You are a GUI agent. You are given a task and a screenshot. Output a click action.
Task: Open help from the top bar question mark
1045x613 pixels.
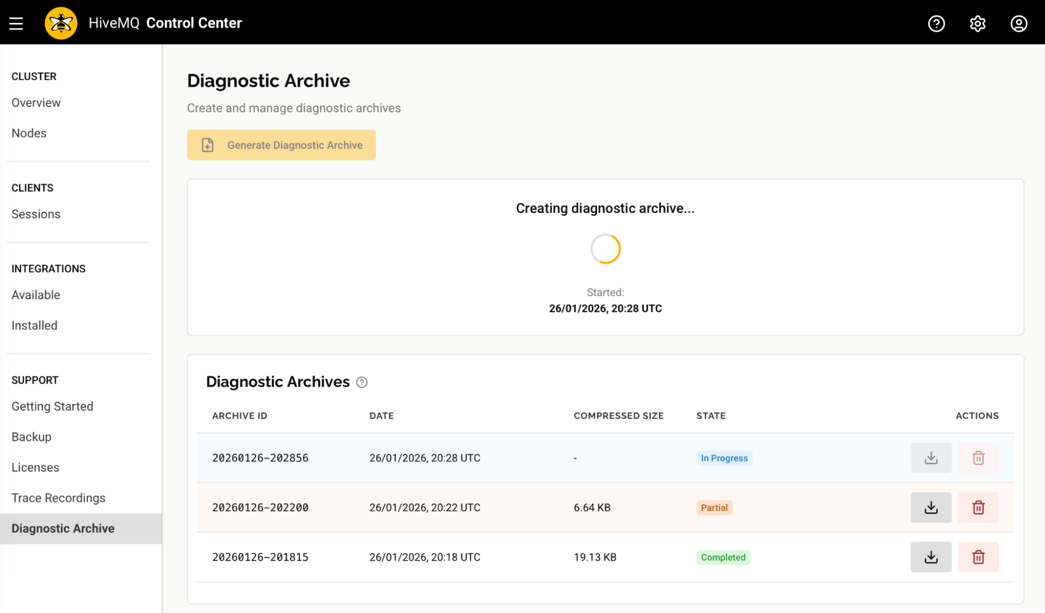[x=936, y=24]
